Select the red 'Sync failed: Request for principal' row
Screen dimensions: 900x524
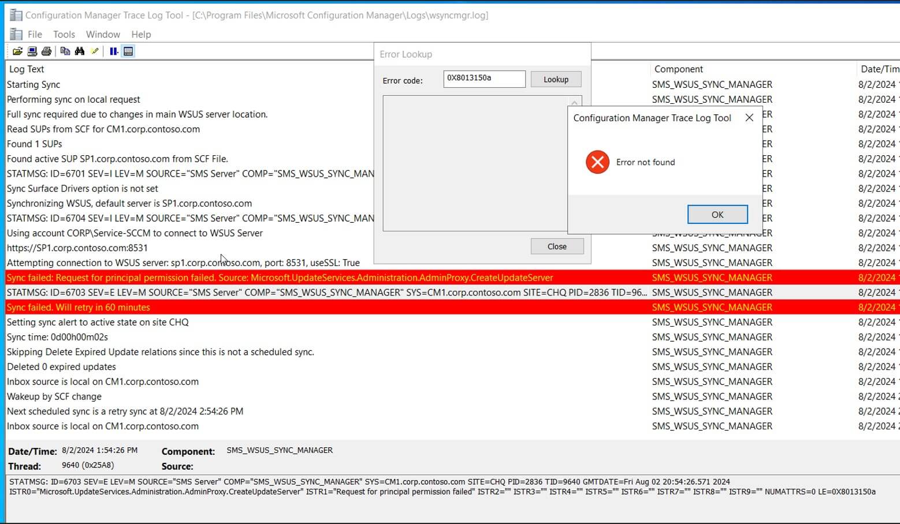point(453,278)
